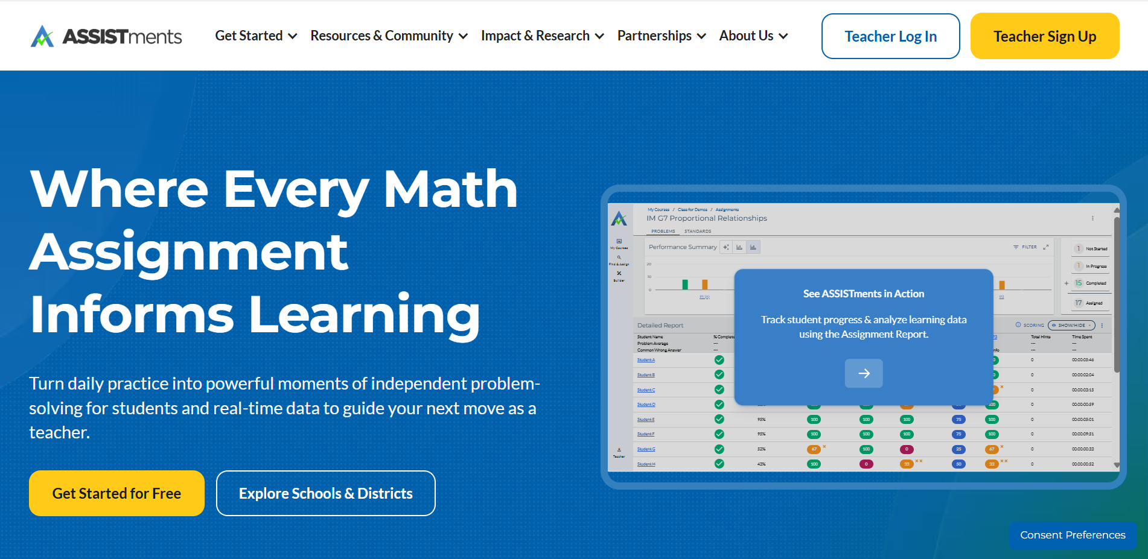Open three-dot menu beside assignment title
The image size is (1148, 559).
tap(1092, 218)
